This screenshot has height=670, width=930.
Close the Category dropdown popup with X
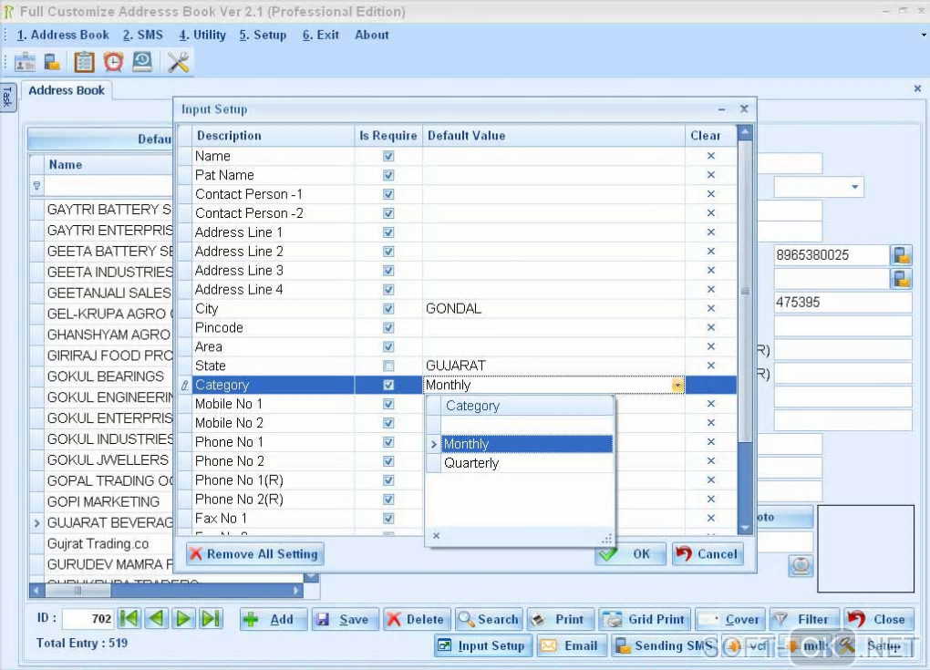pyautogui.click(x=436, y=536)
